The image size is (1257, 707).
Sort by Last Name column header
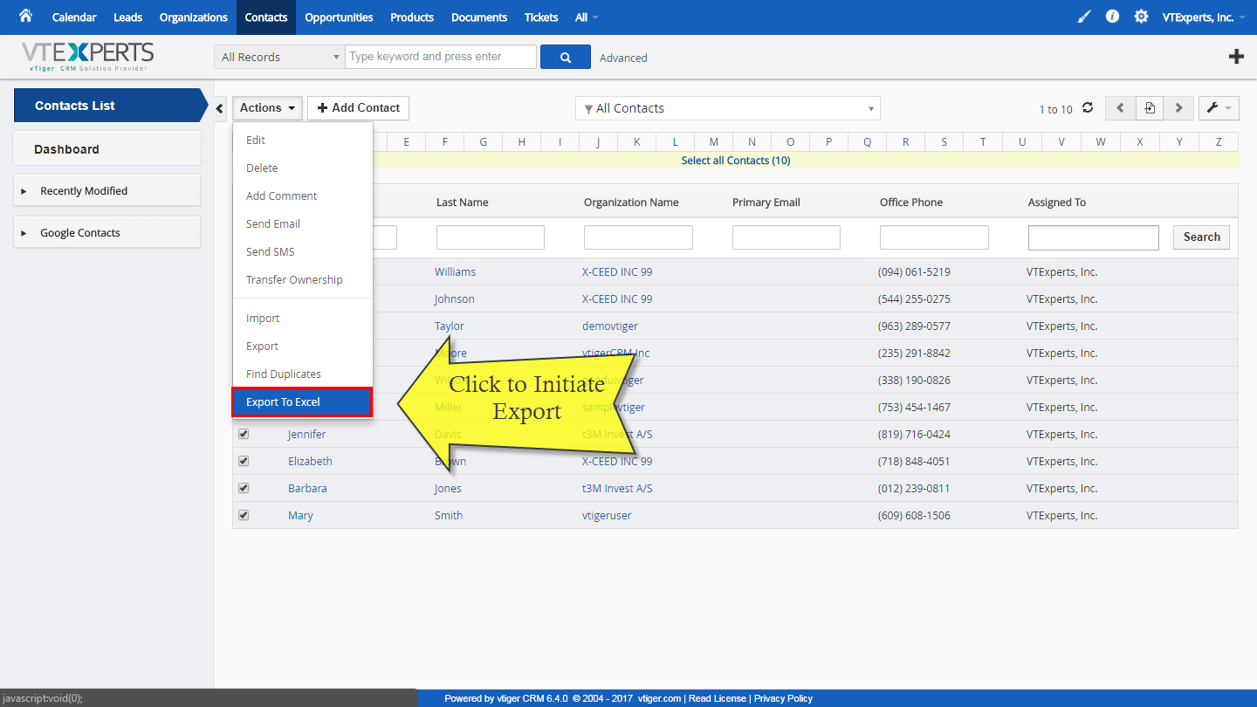[x=463, y=202]
